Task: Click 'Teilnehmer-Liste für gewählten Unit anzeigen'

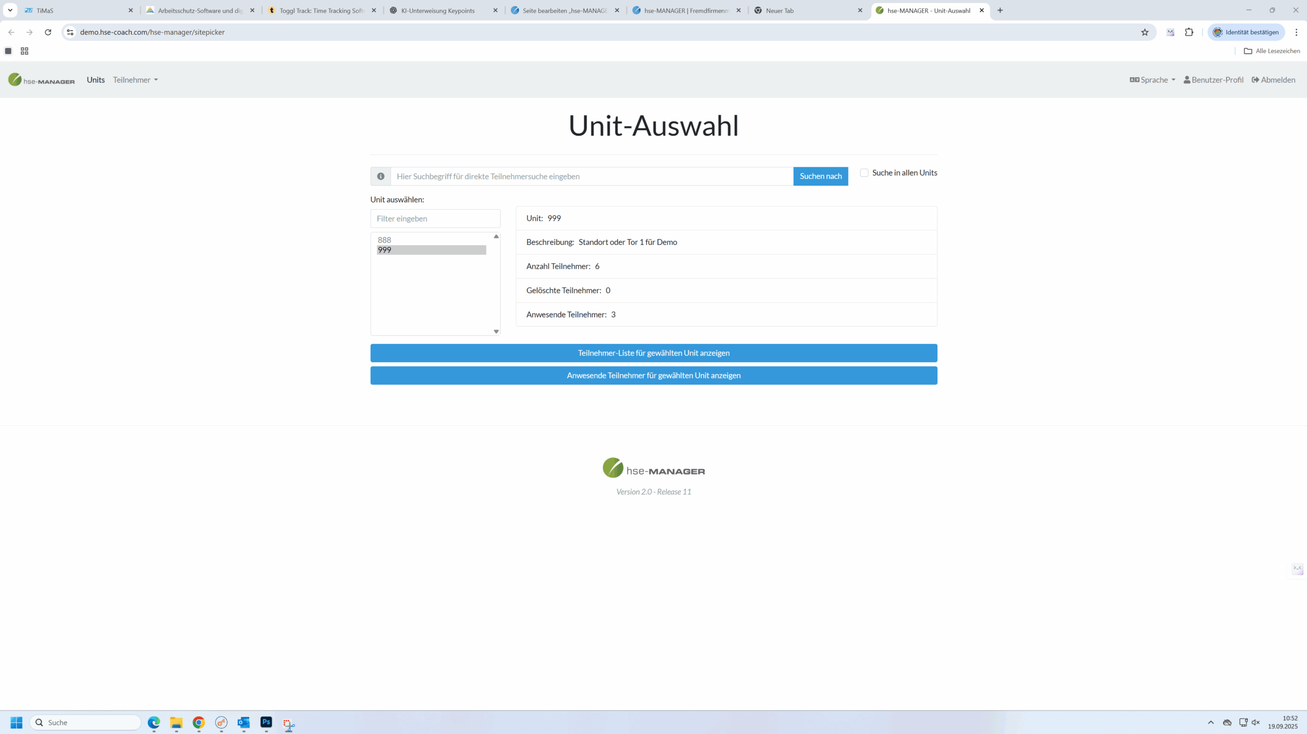Action: click(x=653, y=353)
